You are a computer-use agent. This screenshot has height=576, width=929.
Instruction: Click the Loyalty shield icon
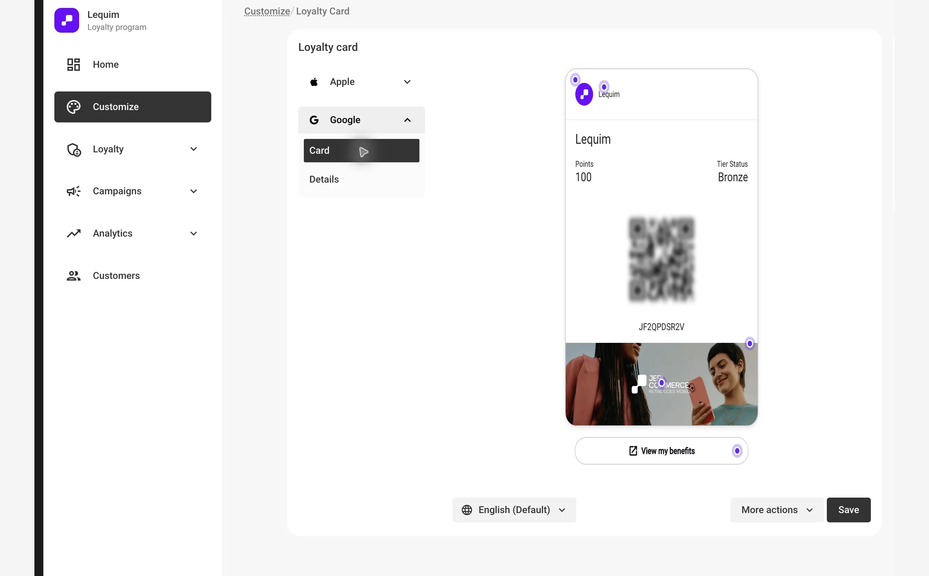point(74,149)
